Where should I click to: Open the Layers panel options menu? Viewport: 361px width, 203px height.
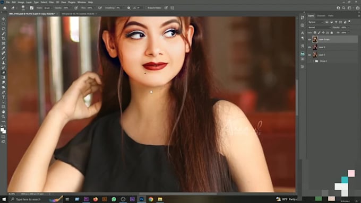[359, 15]
